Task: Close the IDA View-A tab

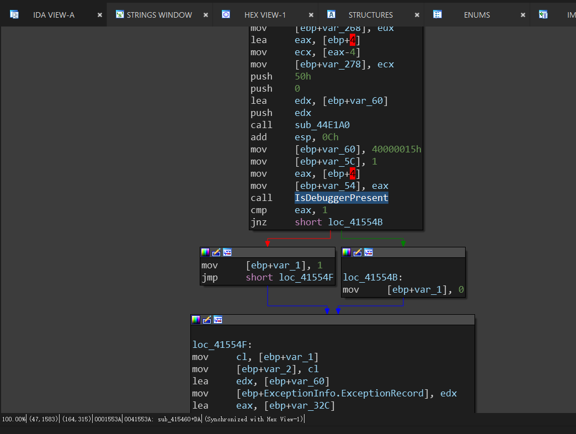Action: point(99,15)
